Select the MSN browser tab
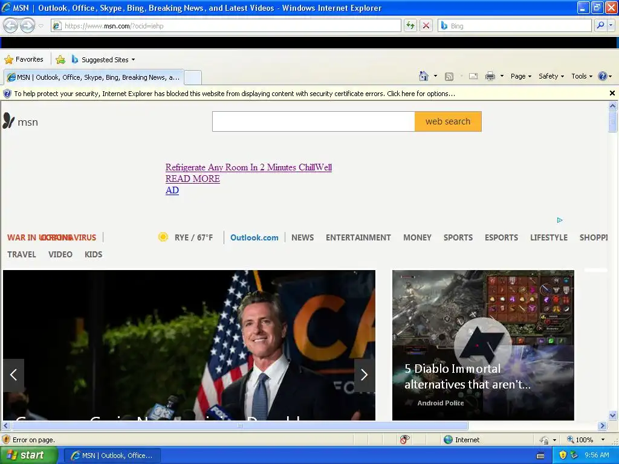 (x=94, y=77)
